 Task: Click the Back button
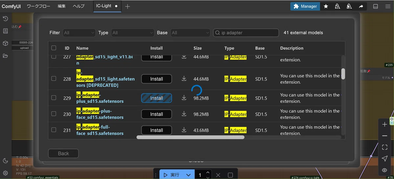click(x=63, y=153)
